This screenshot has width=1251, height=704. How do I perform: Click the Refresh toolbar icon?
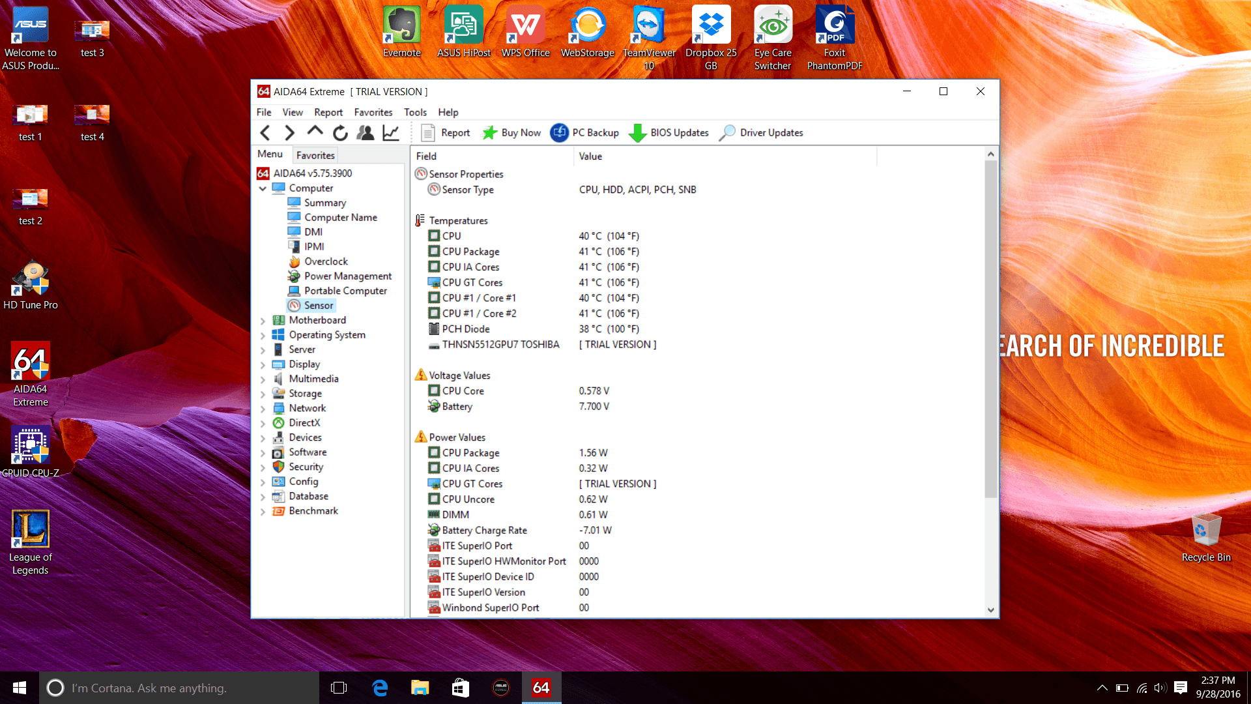(x=340, y=133)
